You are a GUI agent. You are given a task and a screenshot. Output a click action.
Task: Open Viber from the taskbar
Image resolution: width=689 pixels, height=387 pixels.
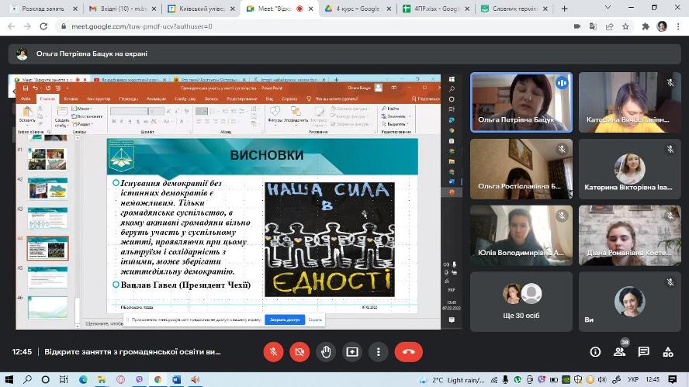(140, 379)
